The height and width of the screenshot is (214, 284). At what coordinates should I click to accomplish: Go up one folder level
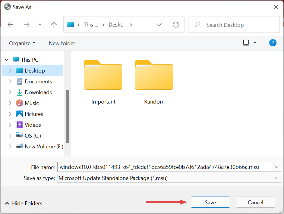point(54,25)
